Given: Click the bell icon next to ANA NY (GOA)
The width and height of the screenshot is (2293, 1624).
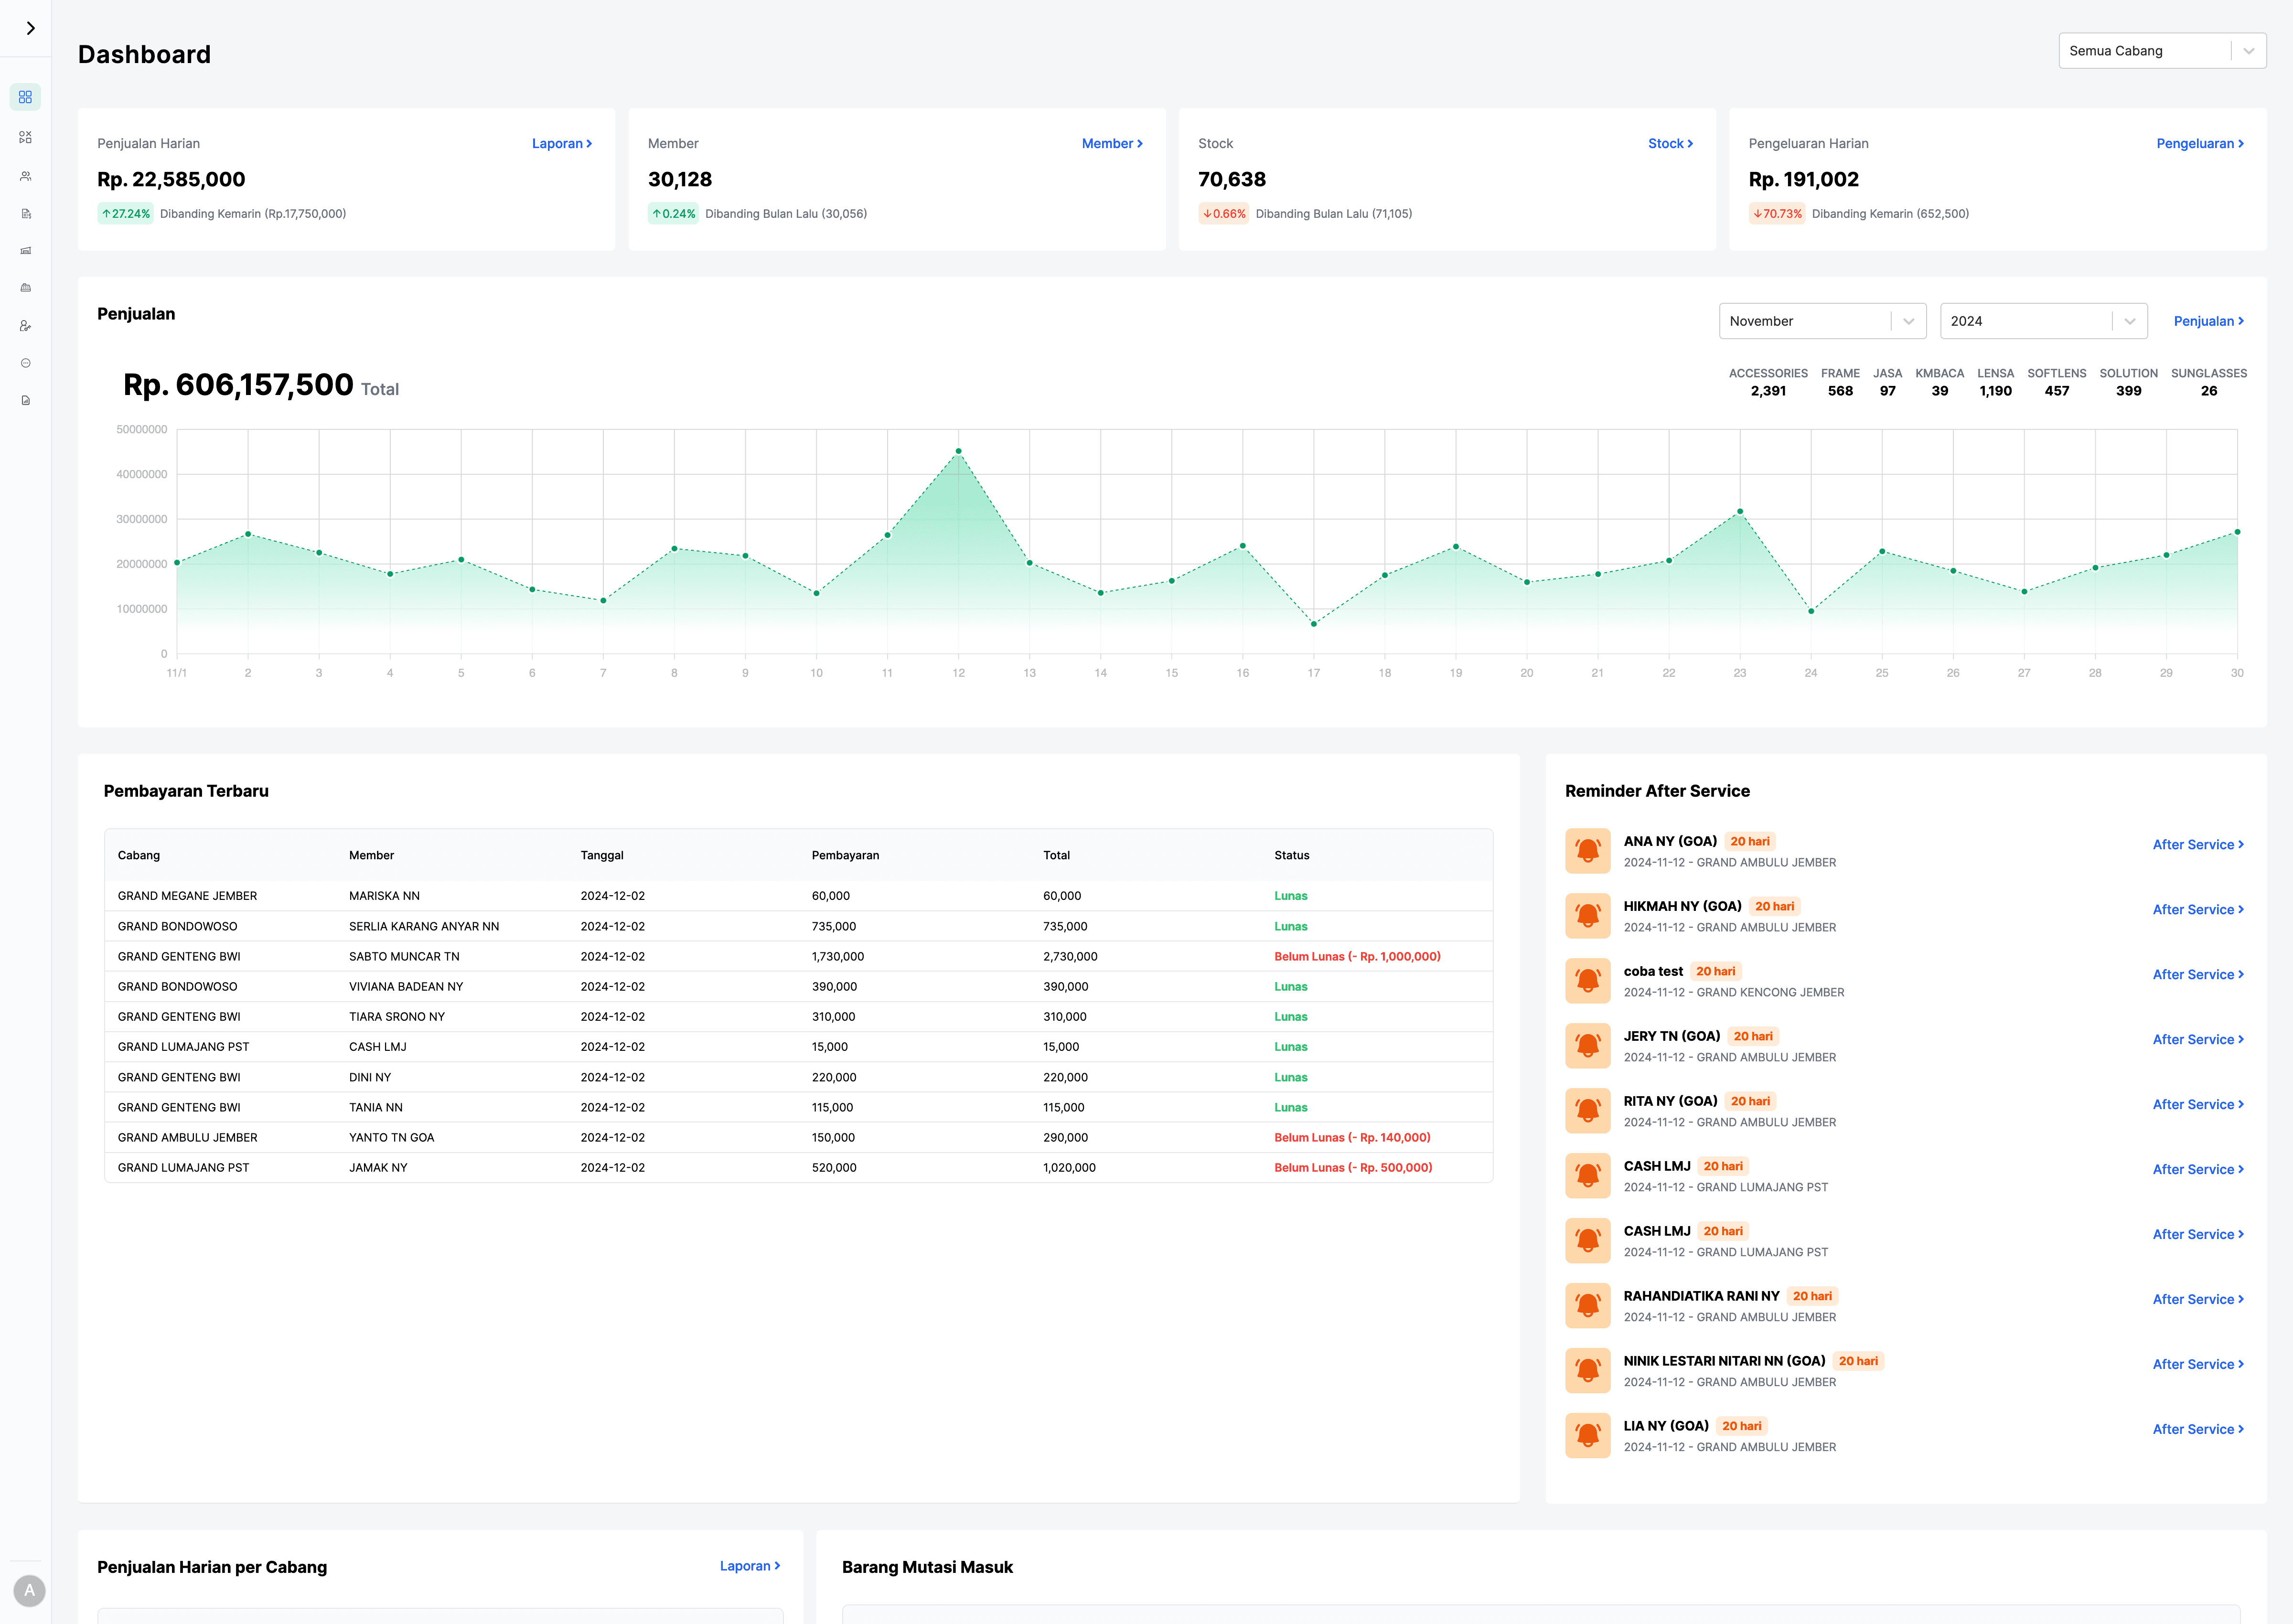Looking at the screenshot, I should pos(1587,851).
